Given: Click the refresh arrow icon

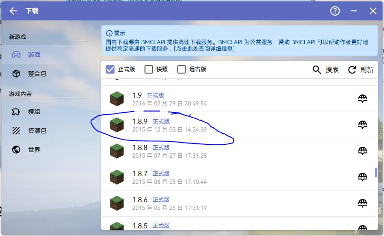Looking at the screenshot, I should (x=352, y=70).
